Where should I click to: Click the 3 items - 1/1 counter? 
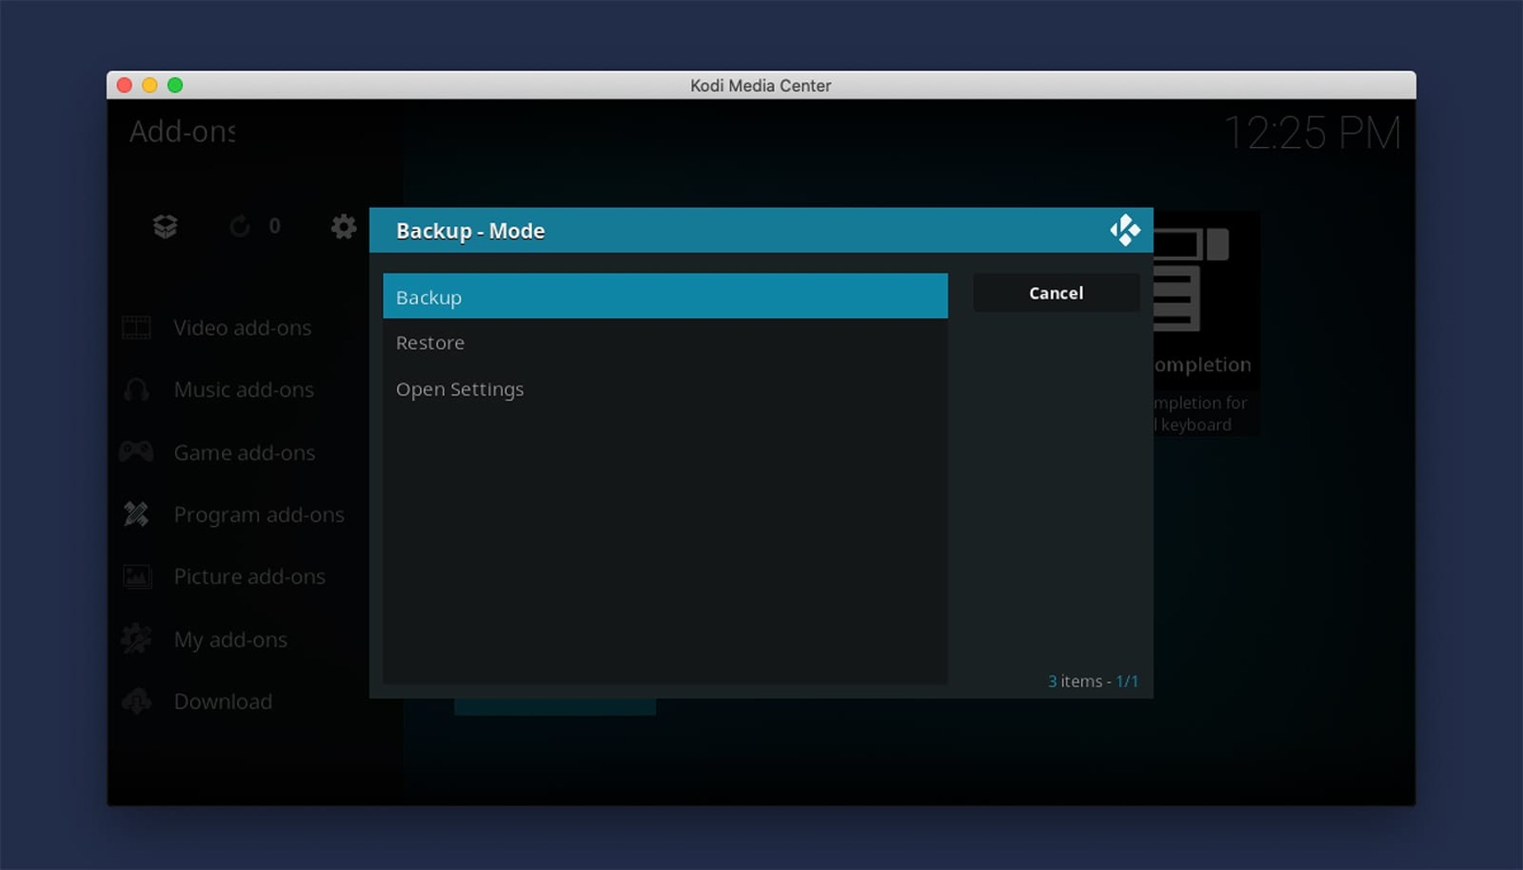(1093, 681)
